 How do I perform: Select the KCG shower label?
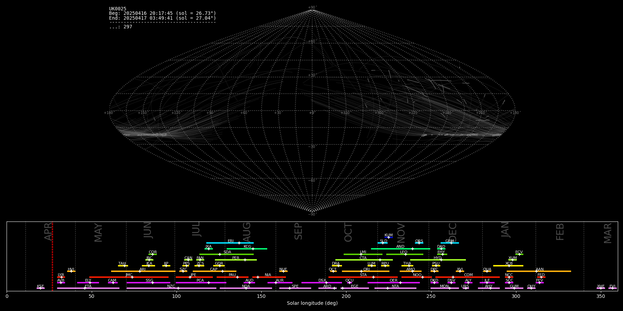point(247,247)
